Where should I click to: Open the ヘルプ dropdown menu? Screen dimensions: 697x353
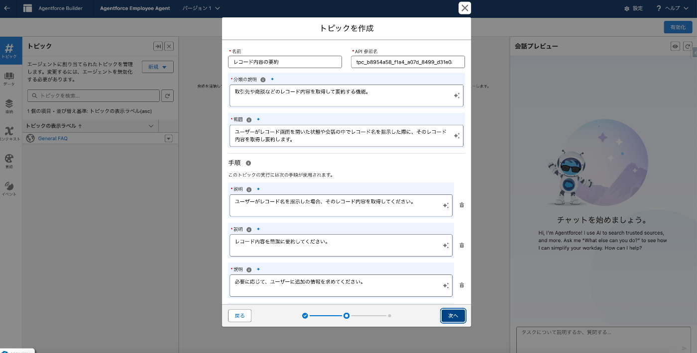(672, 8)
